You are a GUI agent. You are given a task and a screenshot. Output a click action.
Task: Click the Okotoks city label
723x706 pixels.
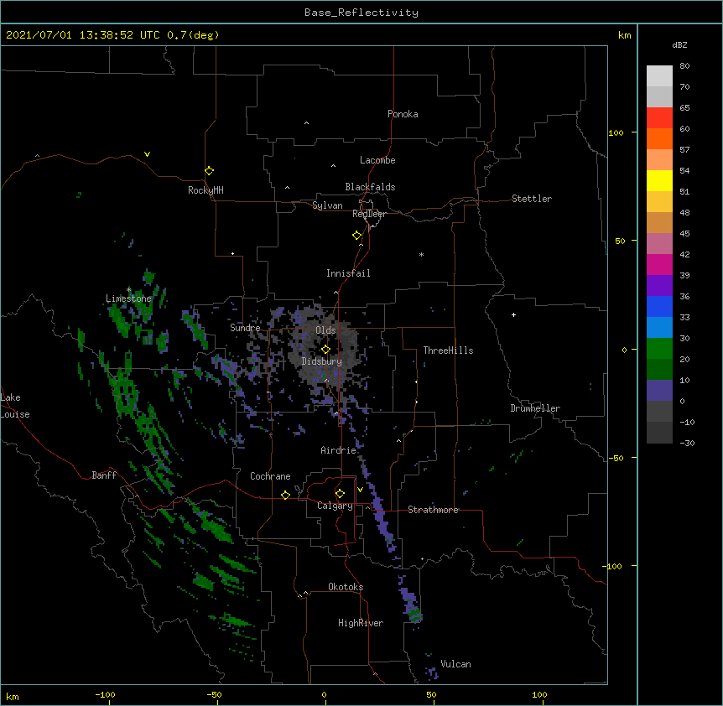(346, 587)
